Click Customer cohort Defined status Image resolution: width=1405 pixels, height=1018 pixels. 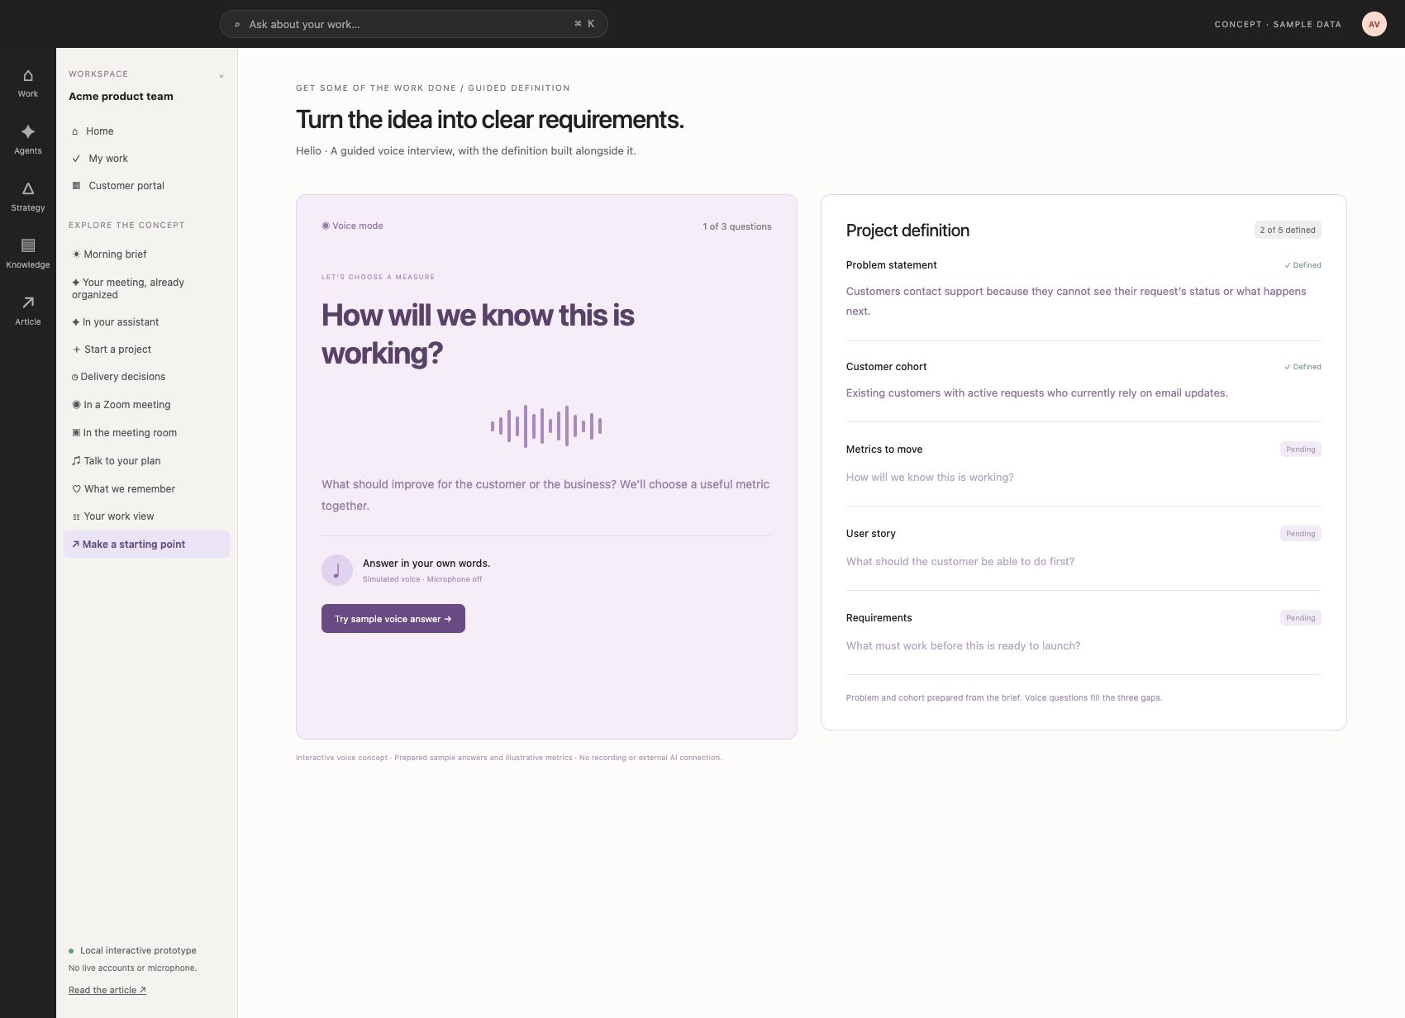pyautogui.click(x=1303, y=367)
